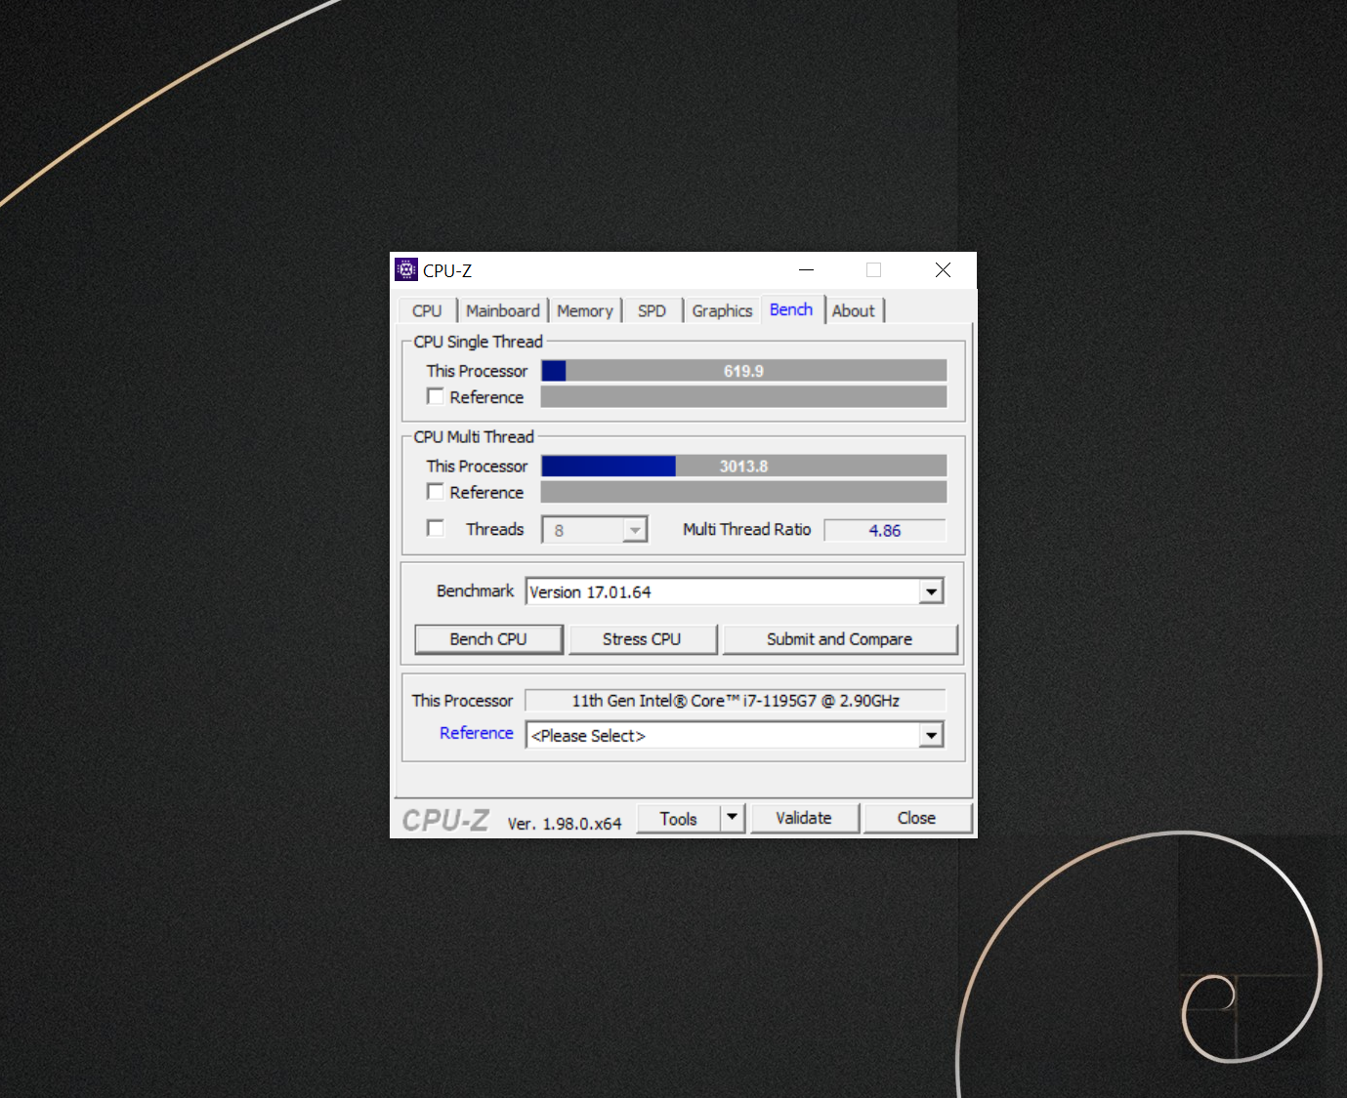Show the About tab
The width and height of the screenshot is (1347, 1098).
854,310
